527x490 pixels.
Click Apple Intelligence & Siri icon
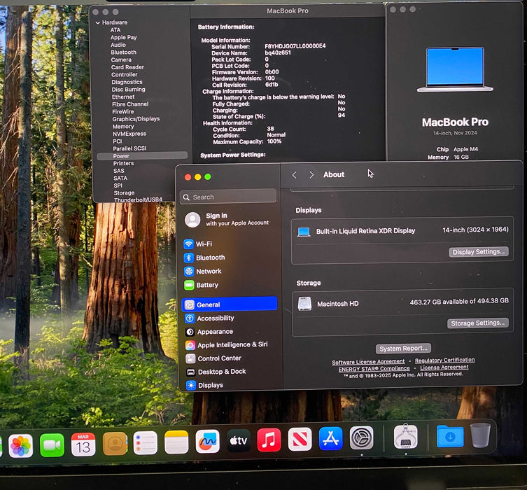coord(190,345)
